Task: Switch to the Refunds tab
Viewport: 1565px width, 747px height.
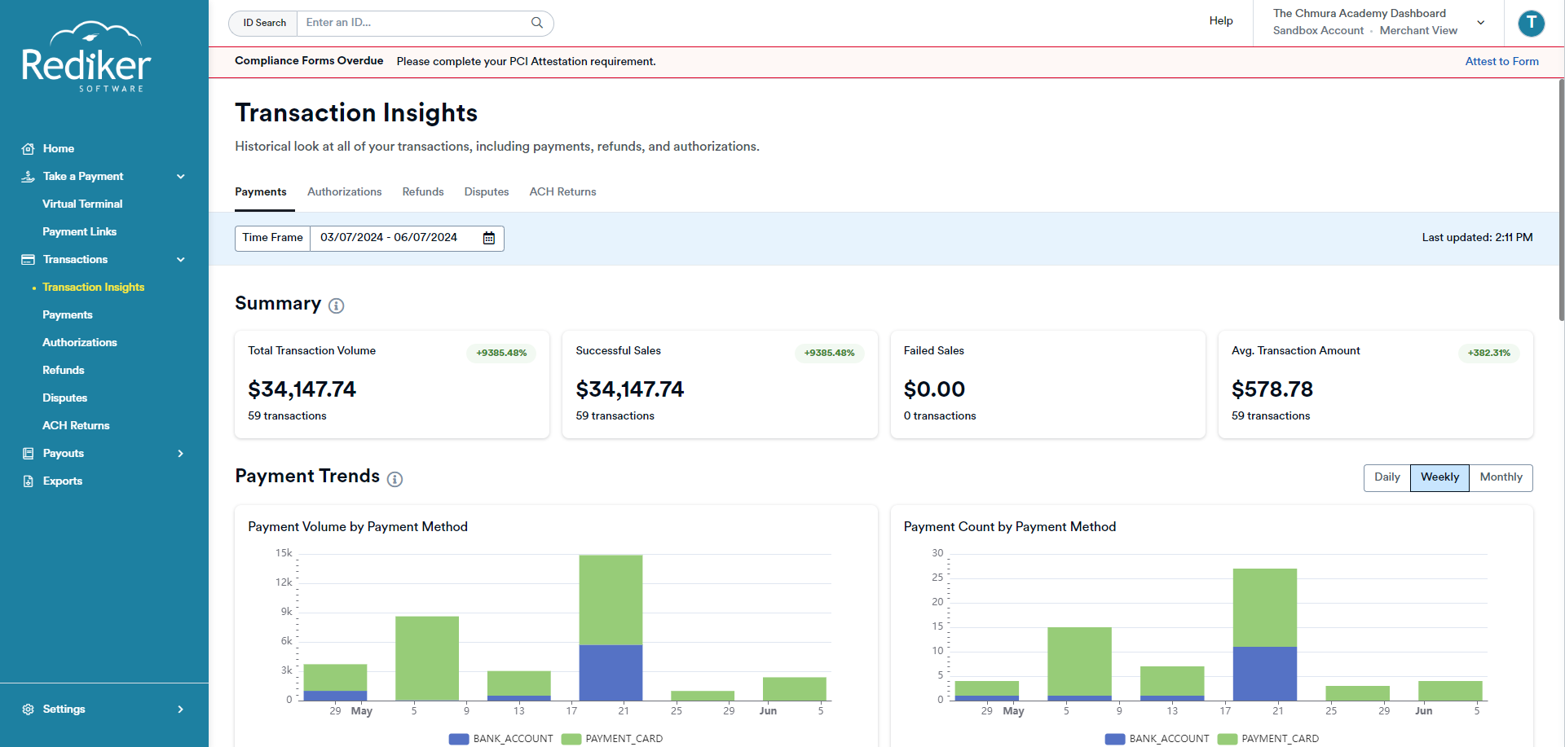Action: [x=423, y=192]
